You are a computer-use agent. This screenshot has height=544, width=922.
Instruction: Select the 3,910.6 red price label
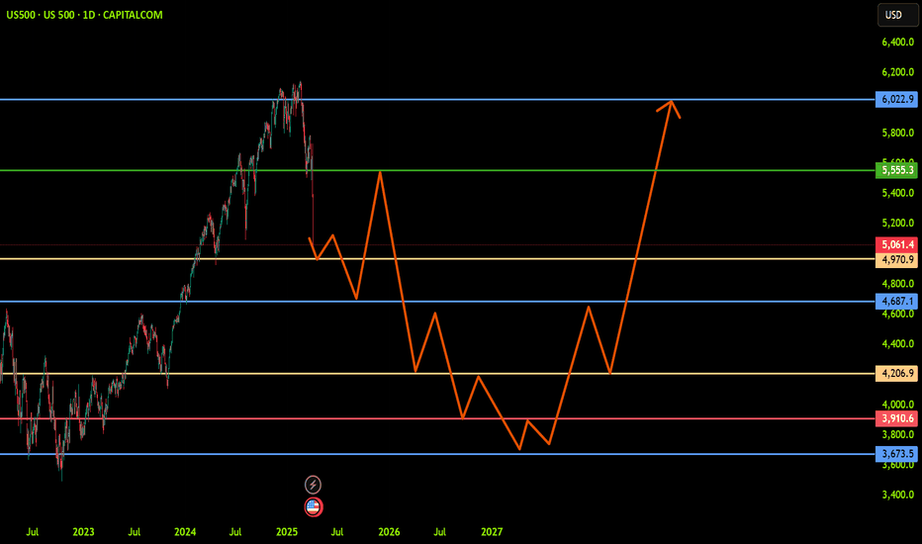coord(896,418)
